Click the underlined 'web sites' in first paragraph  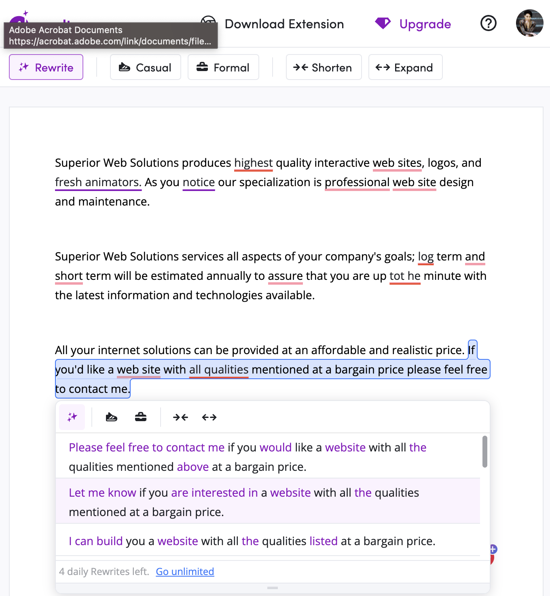point(397,163)
